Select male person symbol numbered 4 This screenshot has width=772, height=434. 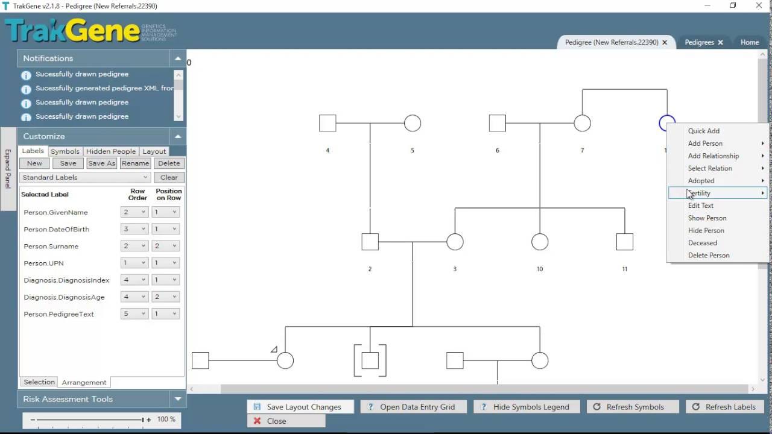[327, 123]
